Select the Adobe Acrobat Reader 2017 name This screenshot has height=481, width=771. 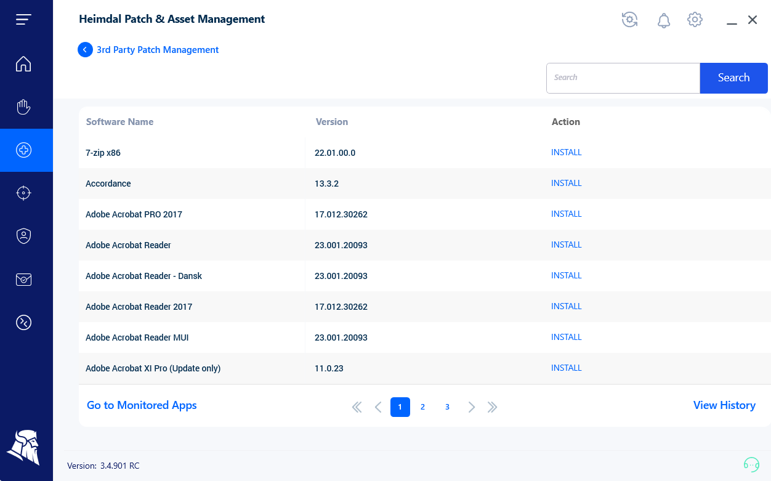(139, 307)
